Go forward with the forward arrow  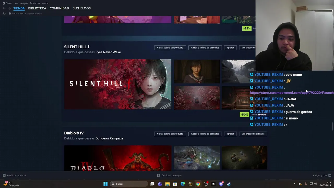[x=9, y=8]
